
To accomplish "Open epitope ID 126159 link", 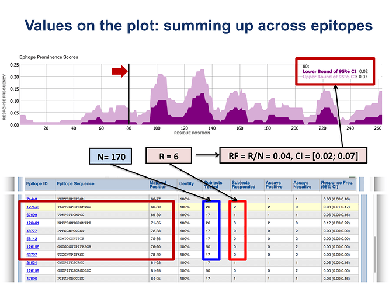I will (x=32, y=271).
